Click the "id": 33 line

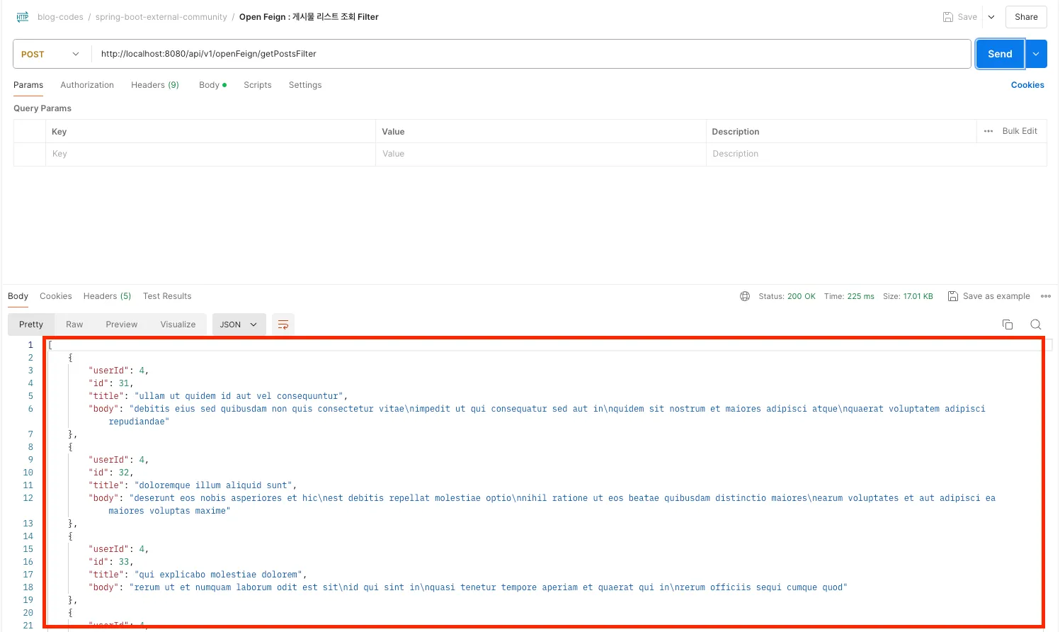coord(110,562)
